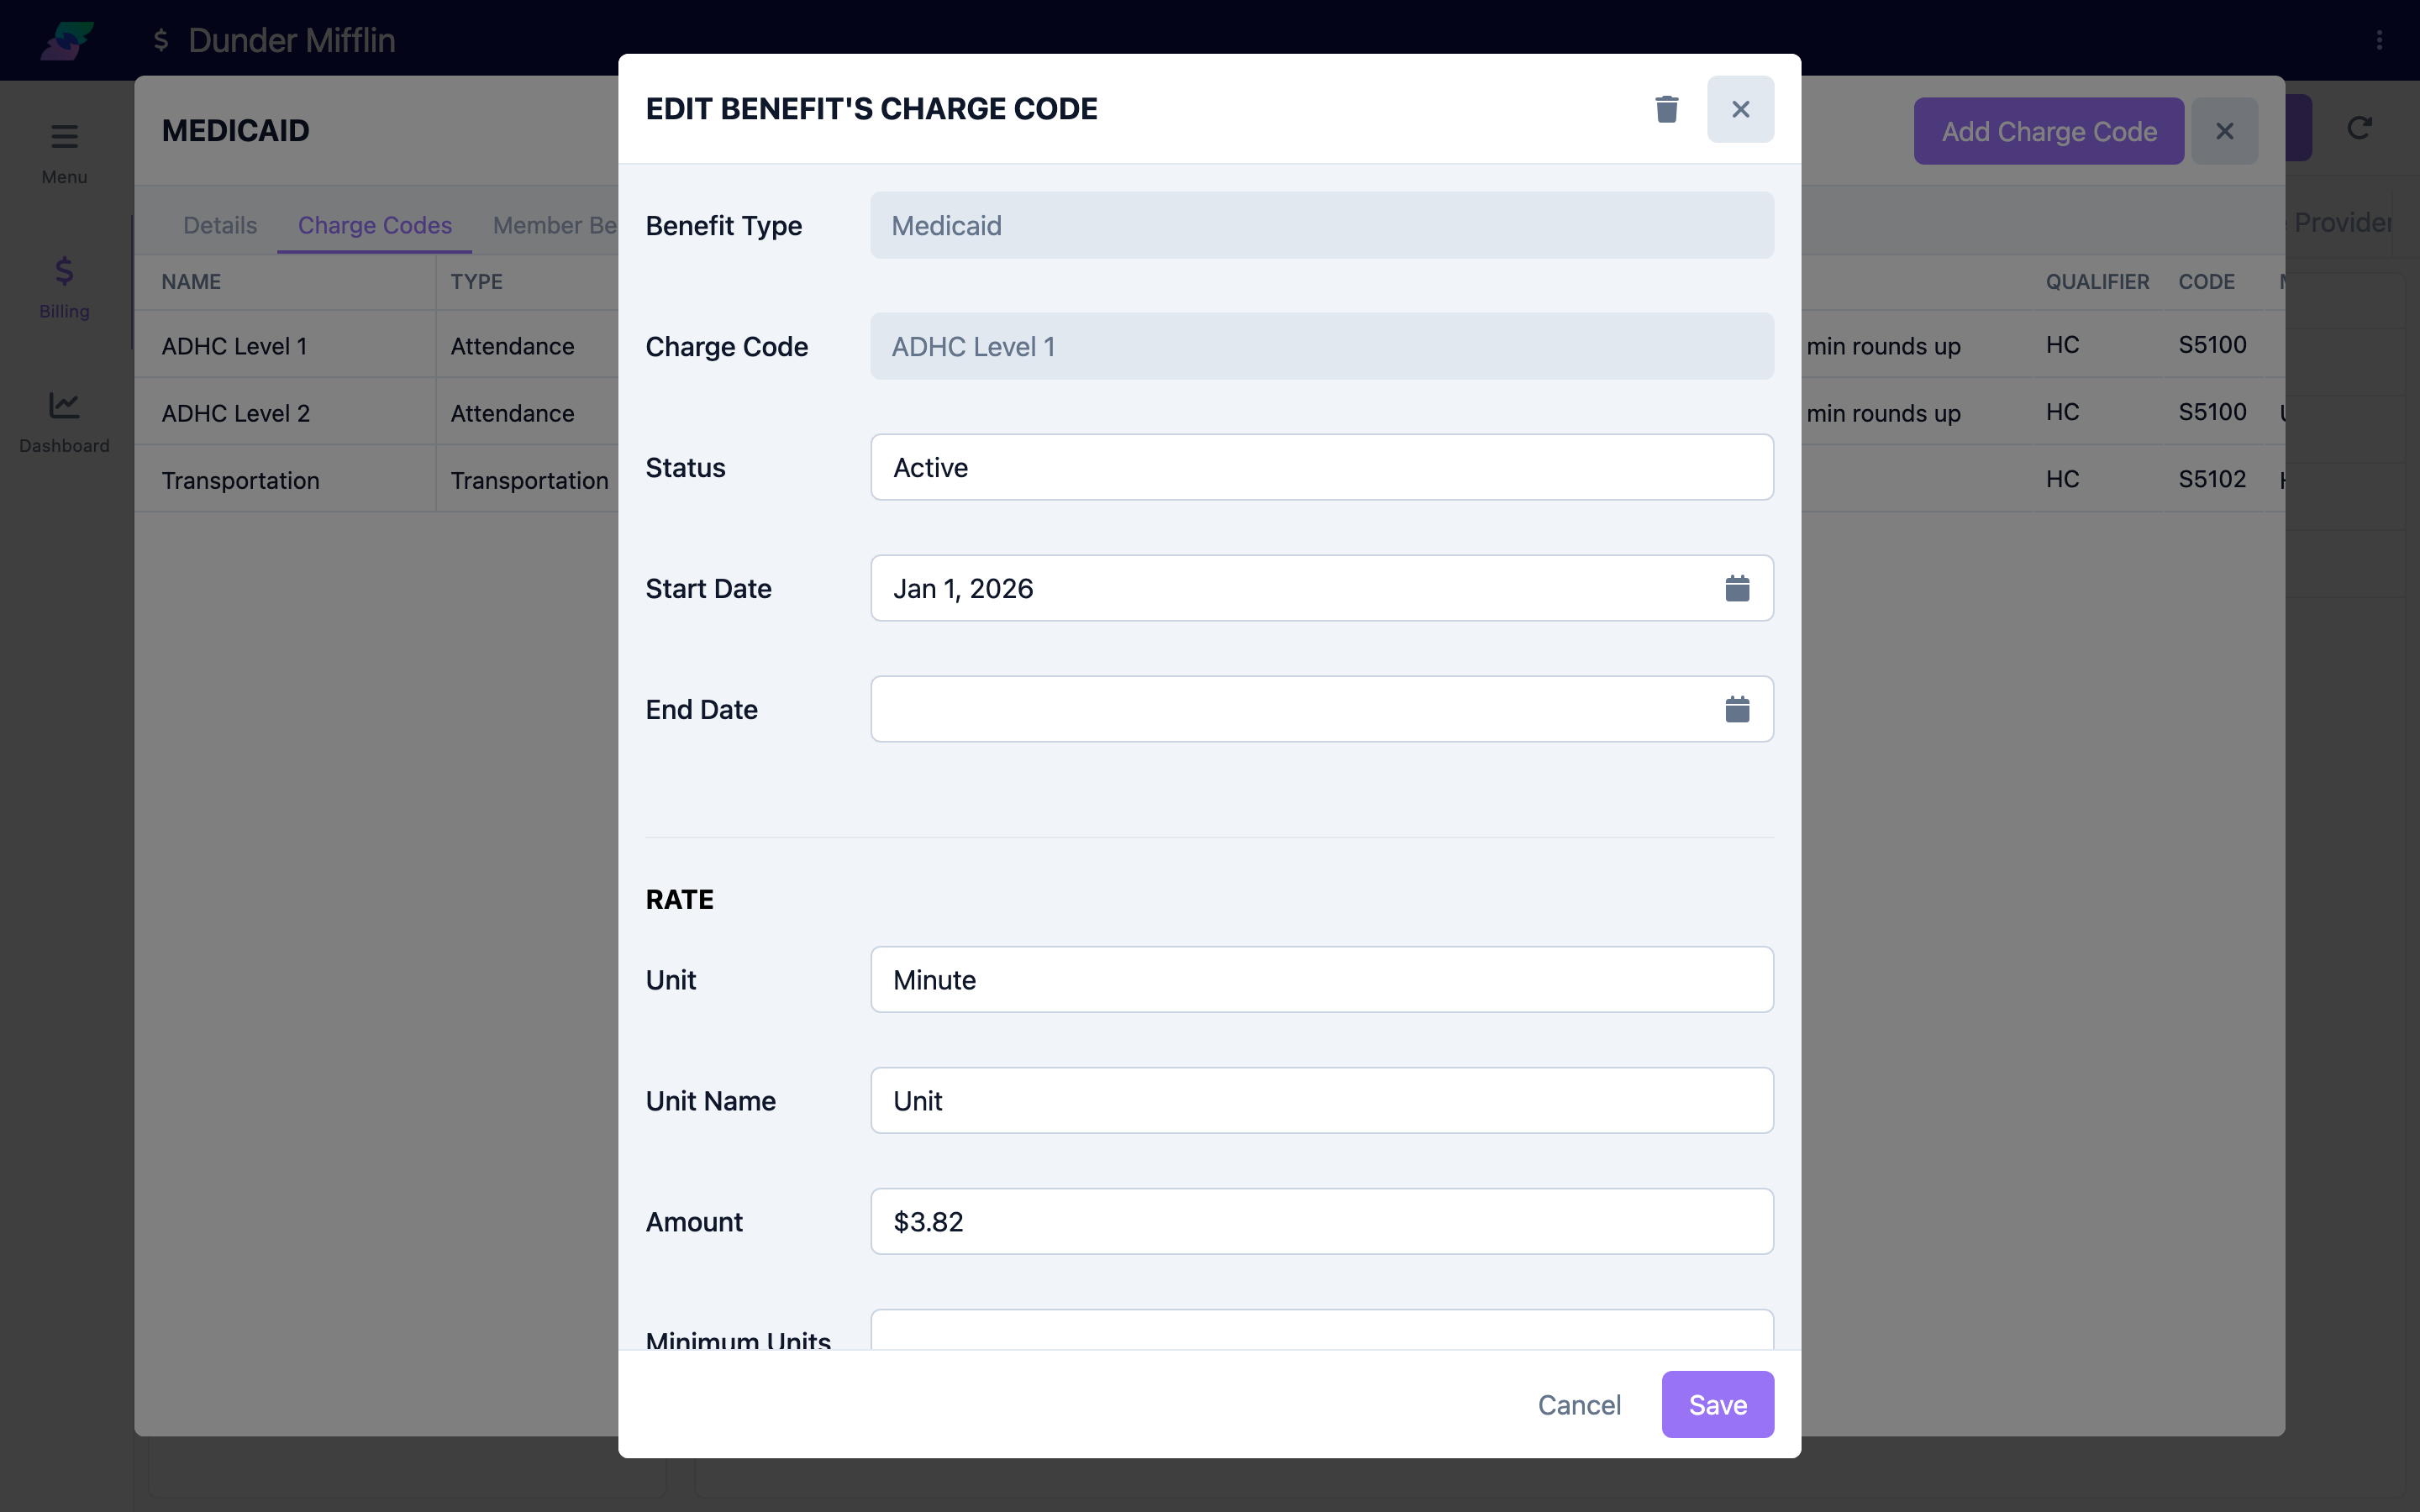Click the refresh icon at top right

[2359, 128]
